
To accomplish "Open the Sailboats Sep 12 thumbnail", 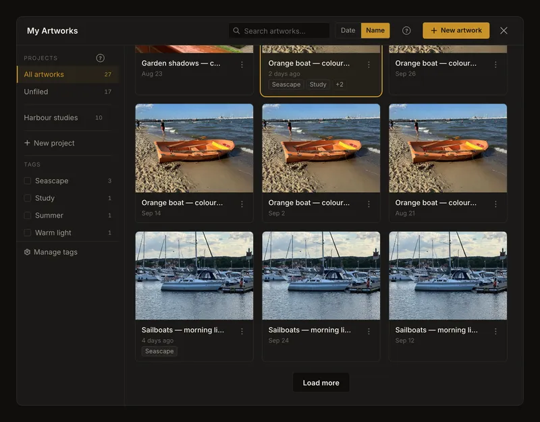I will point(448,276).
